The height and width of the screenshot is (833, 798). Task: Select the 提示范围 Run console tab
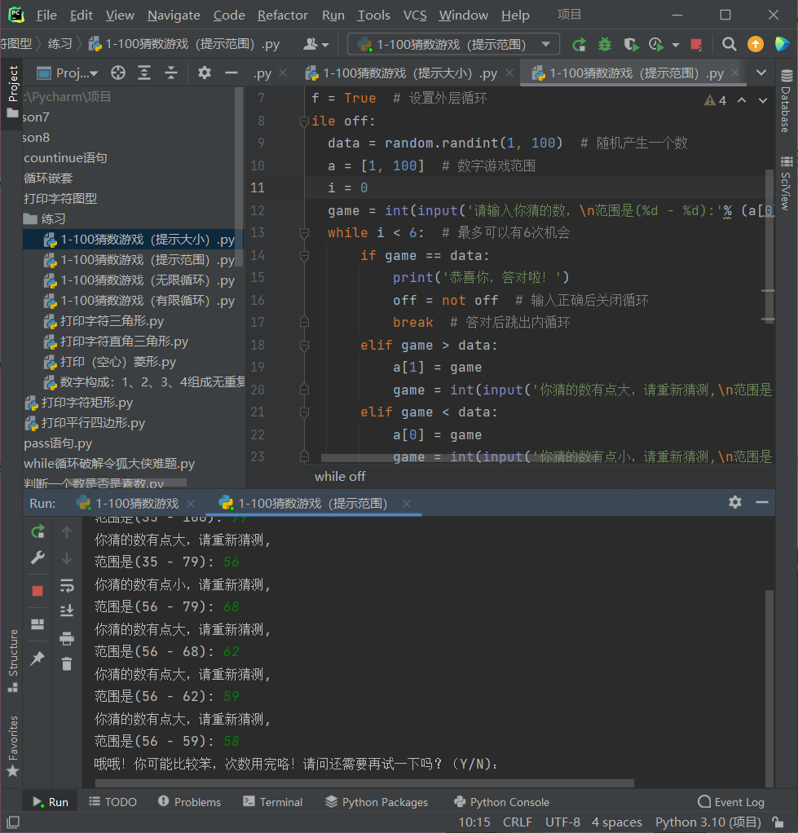coord(314,503)
